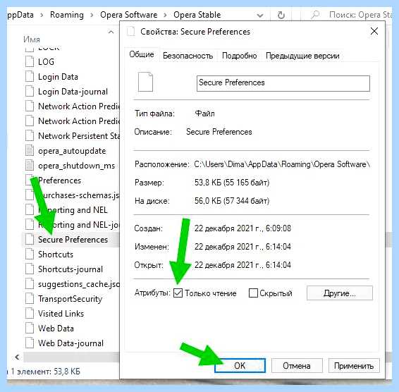Click the file list horizontal scrollbar track

(71, 357)
